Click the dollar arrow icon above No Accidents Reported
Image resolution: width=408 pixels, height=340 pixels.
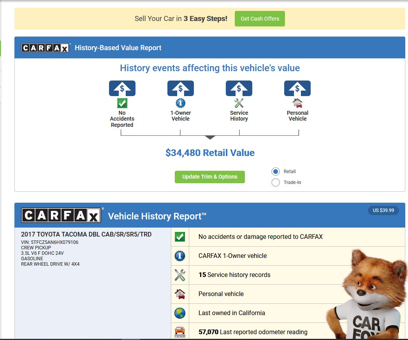coord(122,88)
